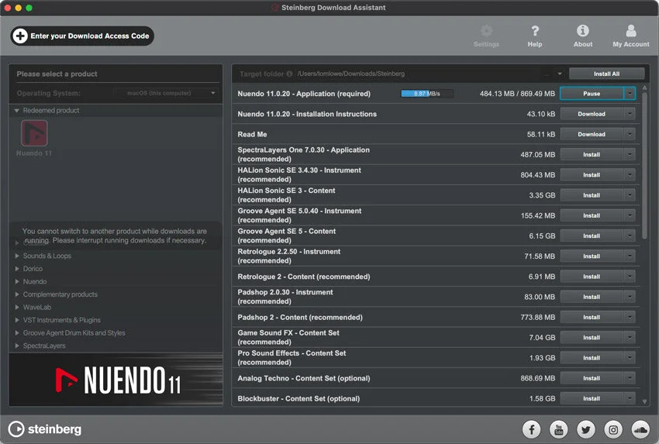659x444 pixels.
Task: Collapse the Redeemed product section
Action: [17, 111]
